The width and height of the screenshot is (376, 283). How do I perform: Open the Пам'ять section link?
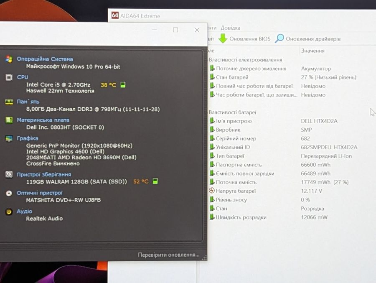pos(28,102)
